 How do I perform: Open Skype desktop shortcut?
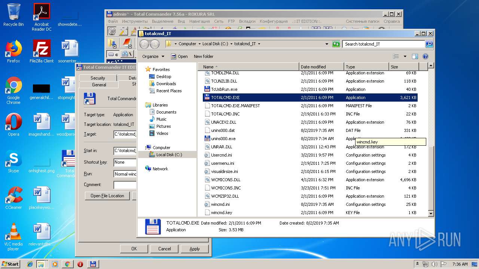pyautogui.click(x=13, y=161)
